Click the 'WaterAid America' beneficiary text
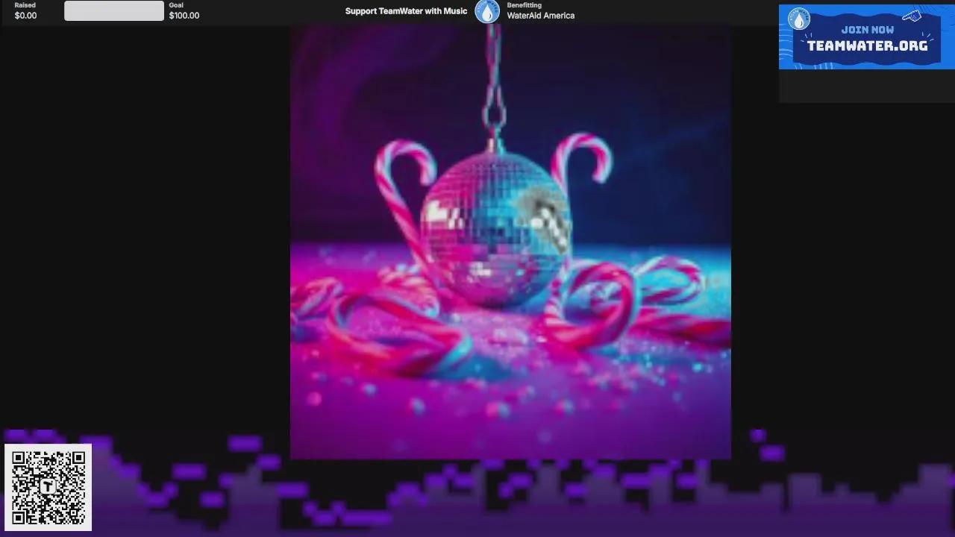 [541, 16]
